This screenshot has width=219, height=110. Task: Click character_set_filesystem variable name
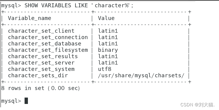click(48, 50)
